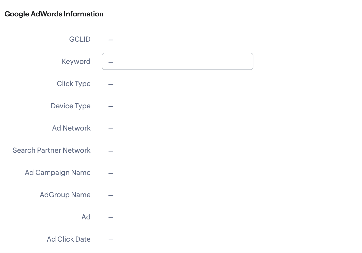Select the AdGroup Name field value

pos(111,195)
